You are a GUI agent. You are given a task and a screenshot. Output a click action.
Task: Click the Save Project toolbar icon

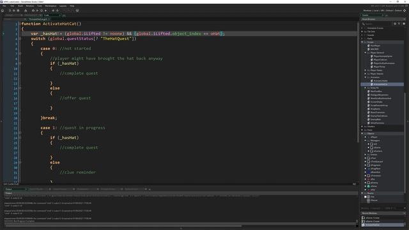(18, 10)
